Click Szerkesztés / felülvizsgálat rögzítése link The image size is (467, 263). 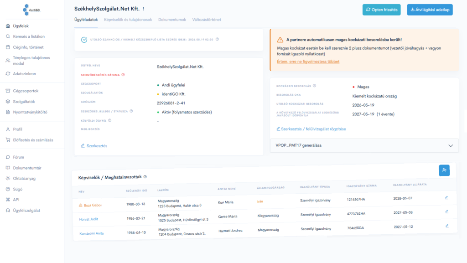coord(311,129)
